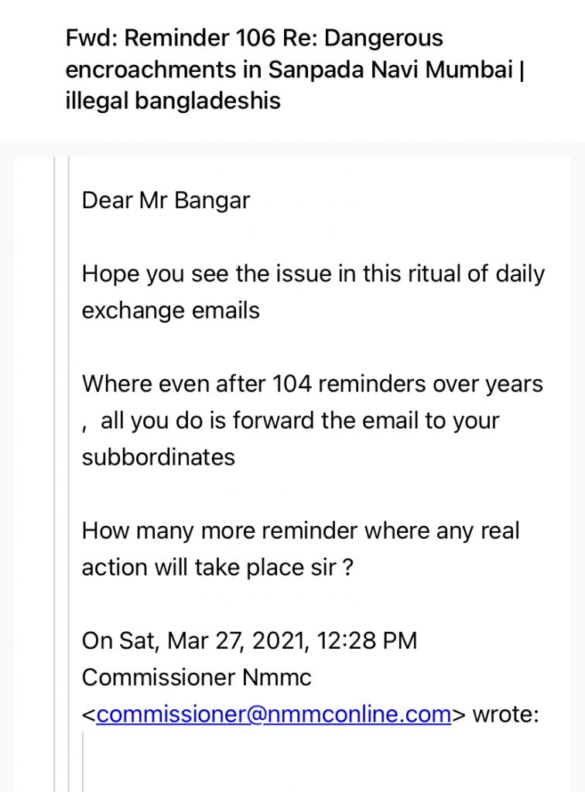The width and height of the screenshot is (585, 792).
Task: Click the double vertical quote bar at left
Action: coord(62,474)
